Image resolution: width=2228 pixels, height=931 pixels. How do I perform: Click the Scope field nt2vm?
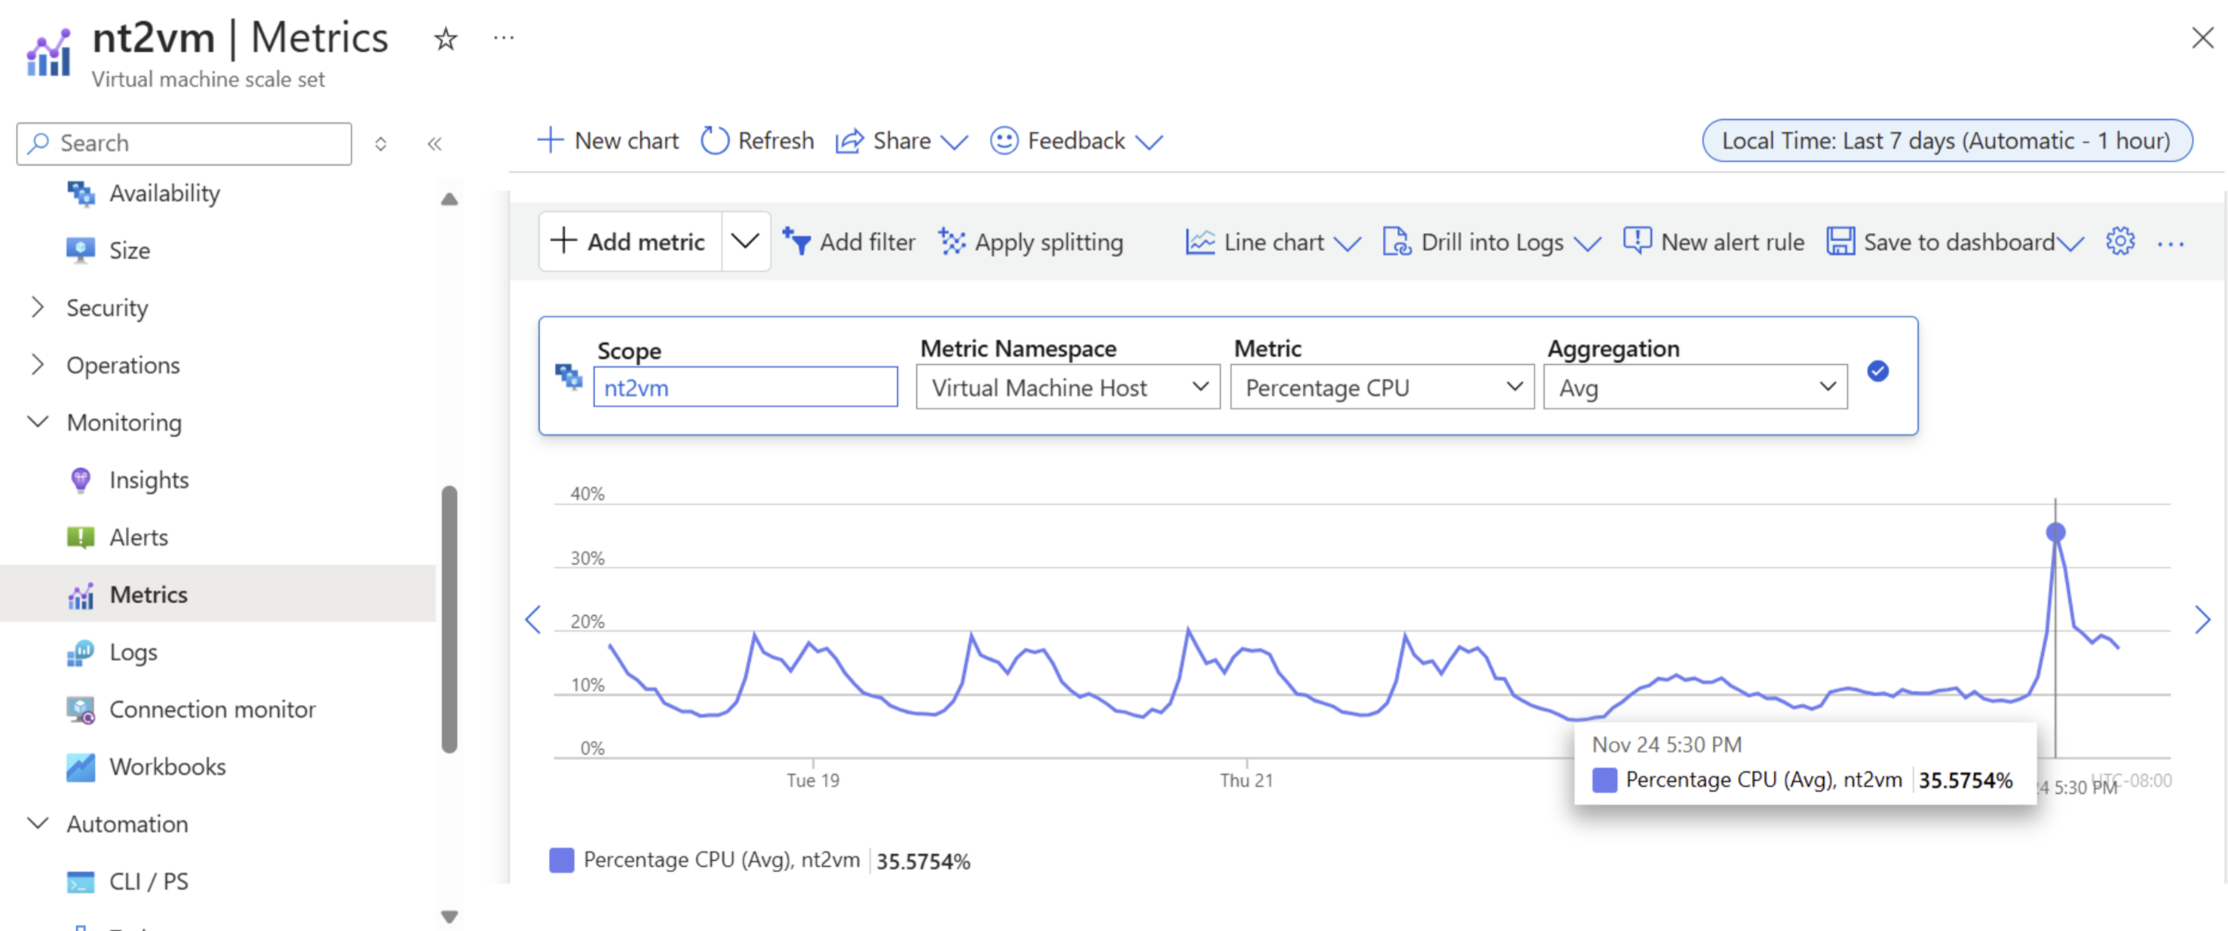(746, 387)
